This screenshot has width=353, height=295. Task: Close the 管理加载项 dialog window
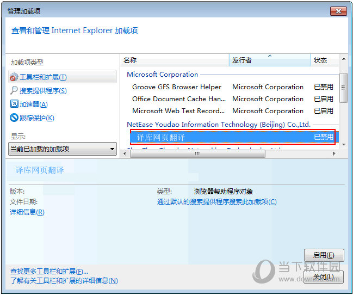pyautogui.click(x=337, y=10)
